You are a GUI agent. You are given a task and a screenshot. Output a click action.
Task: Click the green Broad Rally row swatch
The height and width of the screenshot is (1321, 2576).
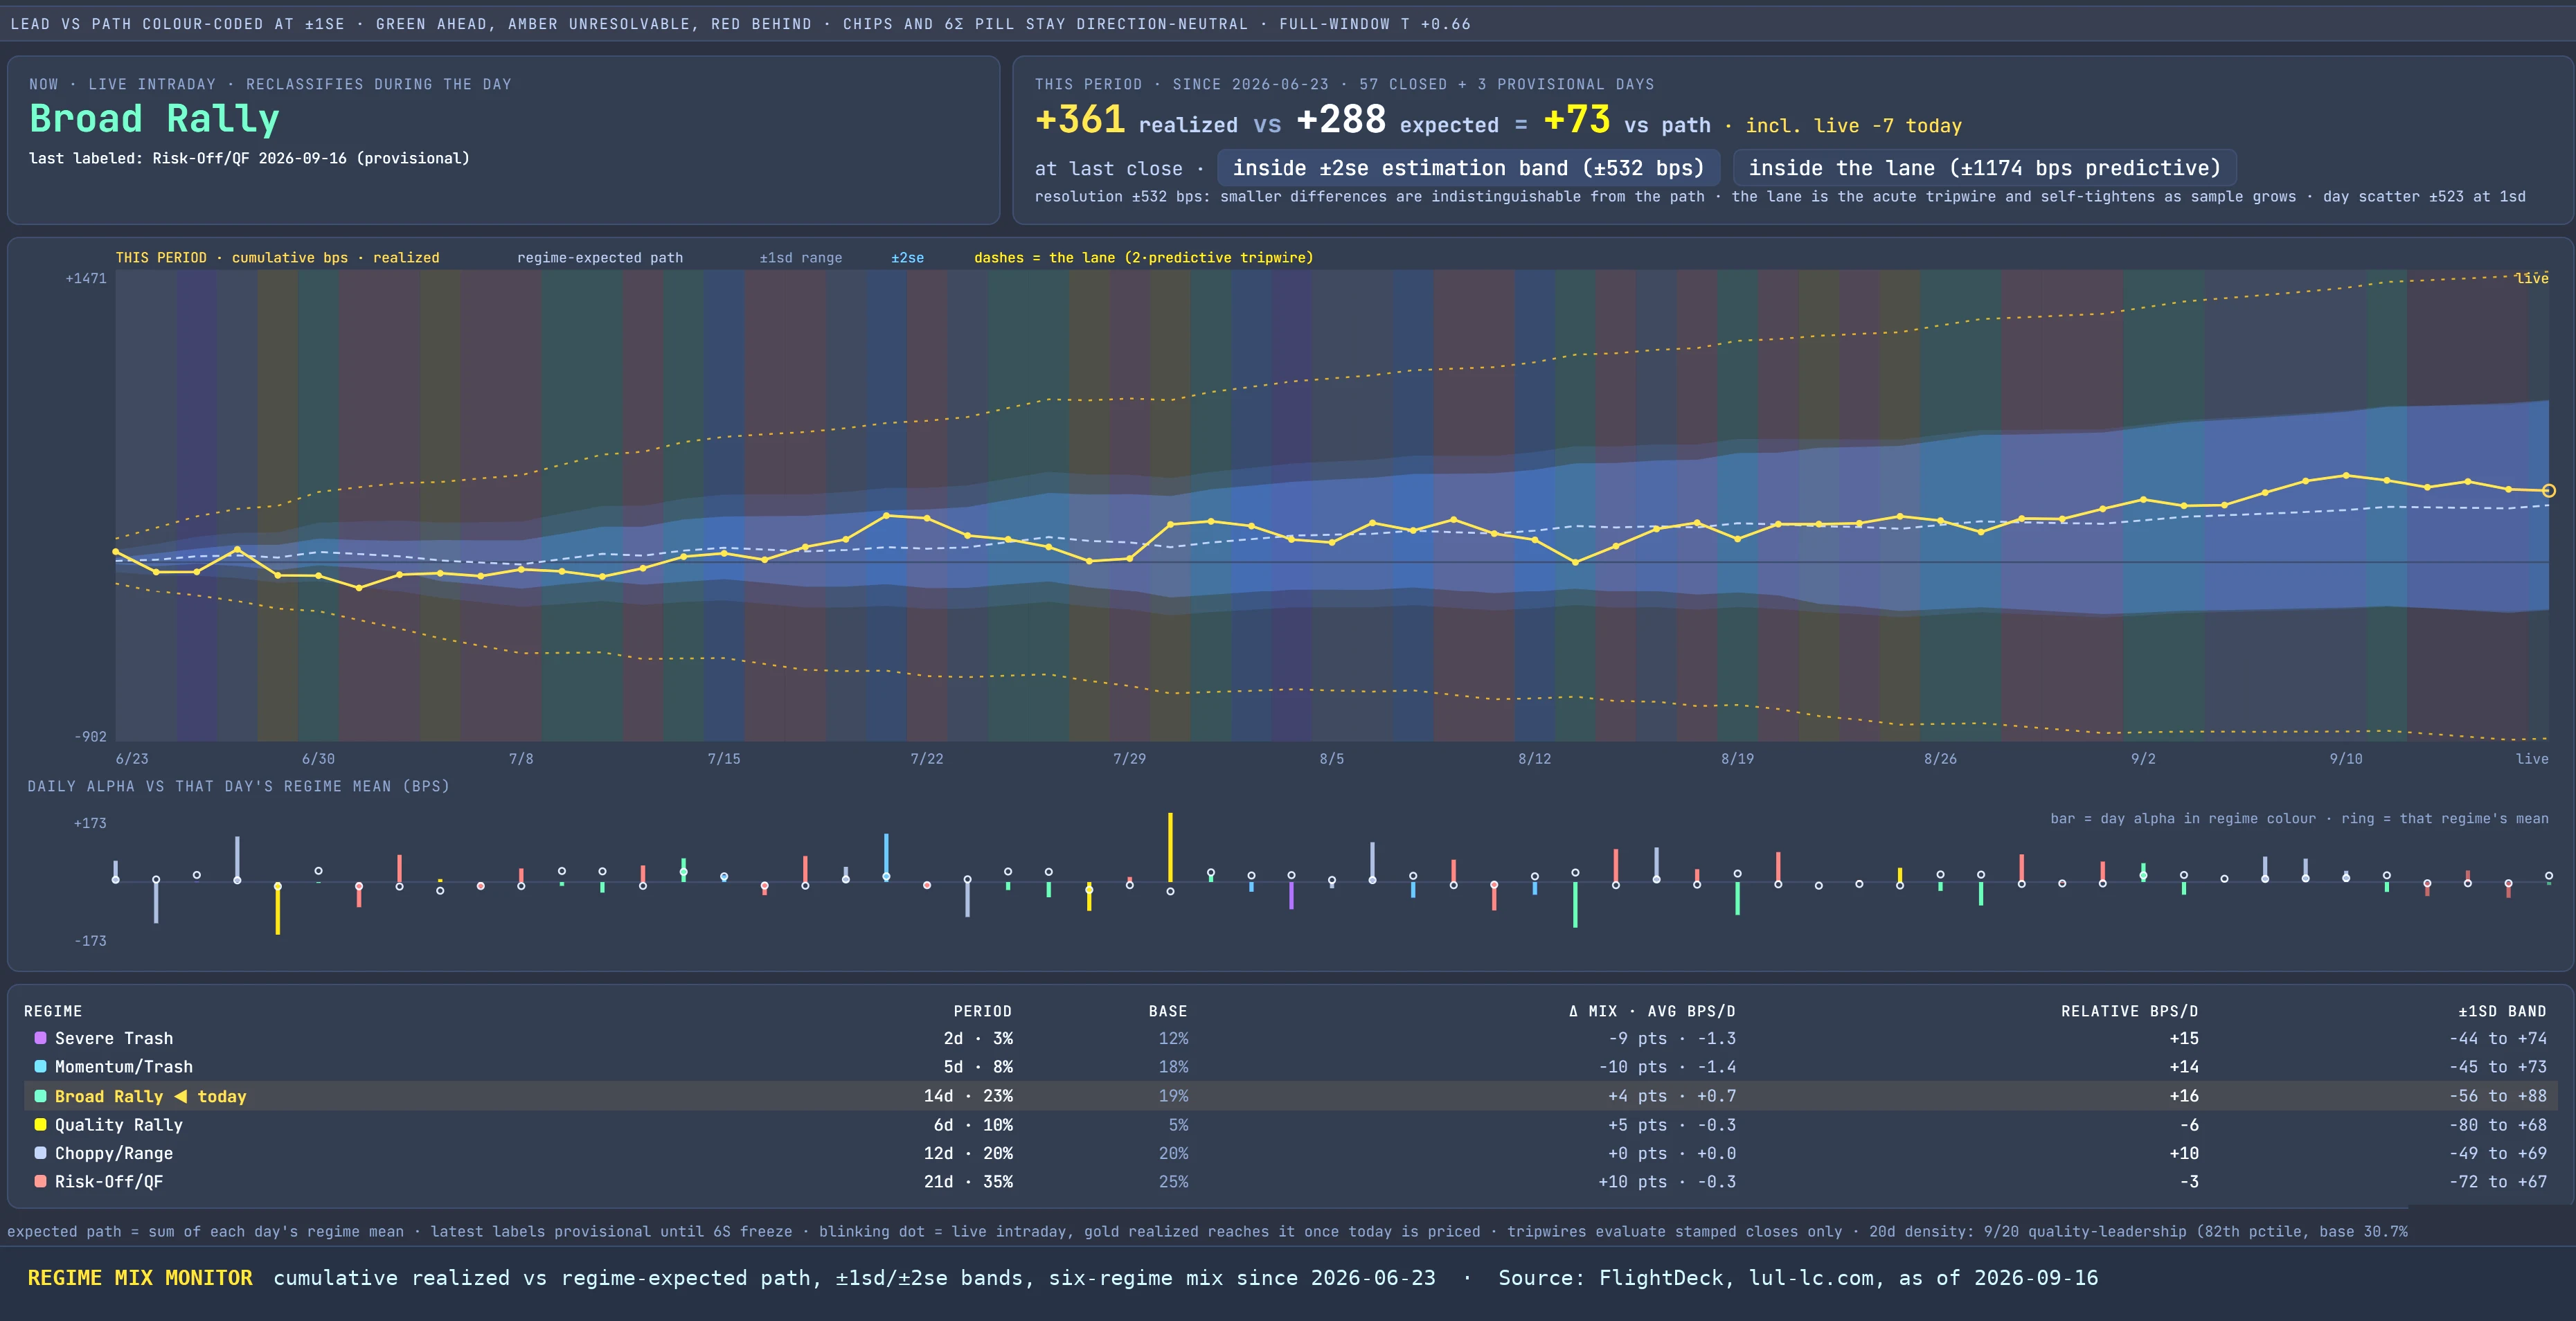click(40, 1096)
